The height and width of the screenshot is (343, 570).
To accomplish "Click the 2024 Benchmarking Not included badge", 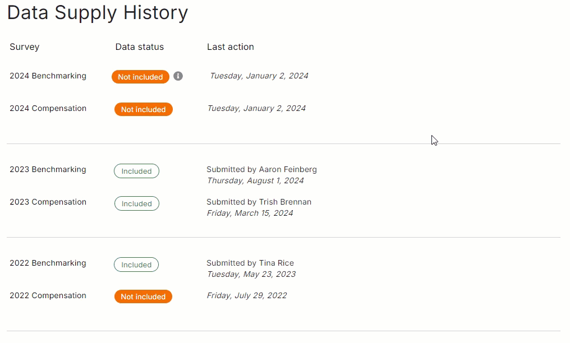I will point(140,77).
